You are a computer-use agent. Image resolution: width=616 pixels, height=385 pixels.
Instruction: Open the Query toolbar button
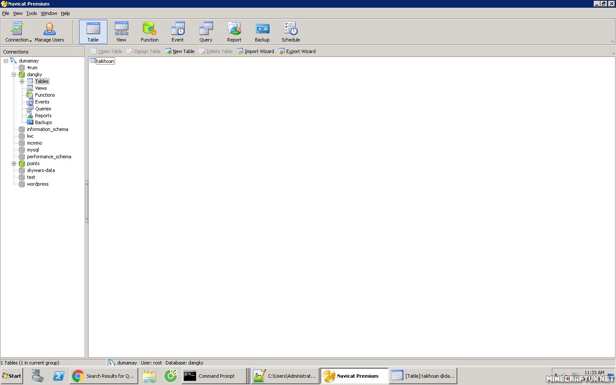(206, 32)
